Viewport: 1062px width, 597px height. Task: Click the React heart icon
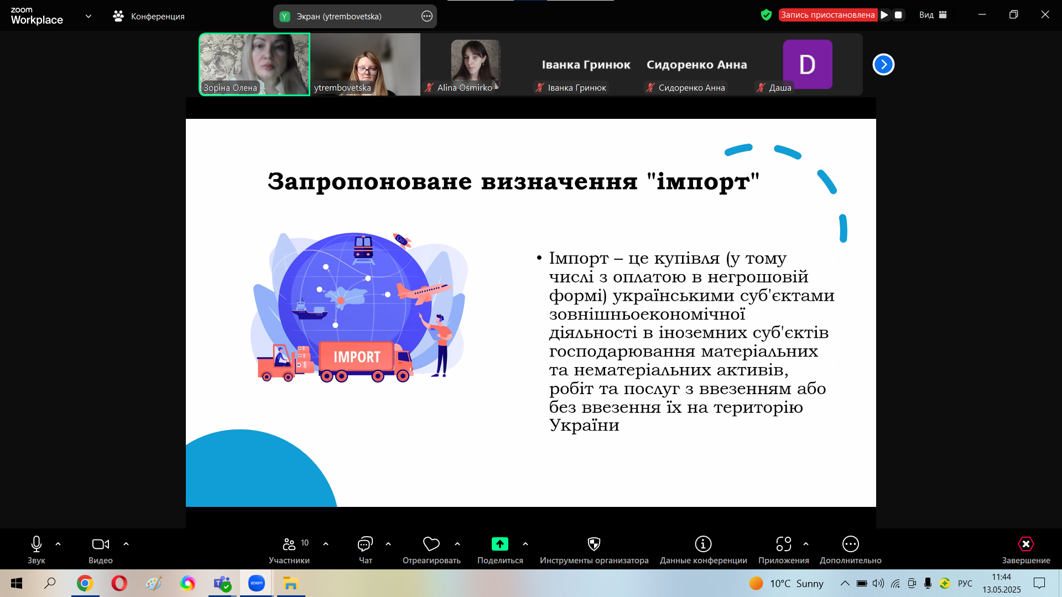pyautogui.click(x=431, y=544)
